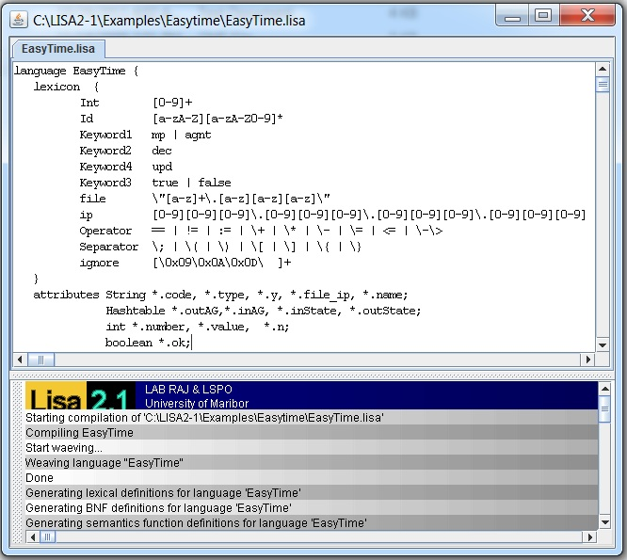Click output panel scrollbar up arrow
The height and width of the screenshot is (560, 627).
[x=605, y=389]
